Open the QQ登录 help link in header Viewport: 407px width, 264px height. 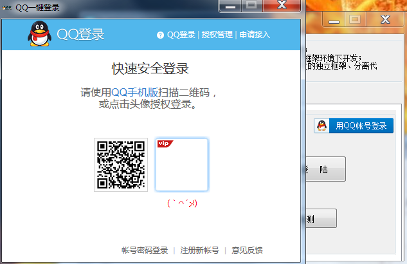point(181,35)
